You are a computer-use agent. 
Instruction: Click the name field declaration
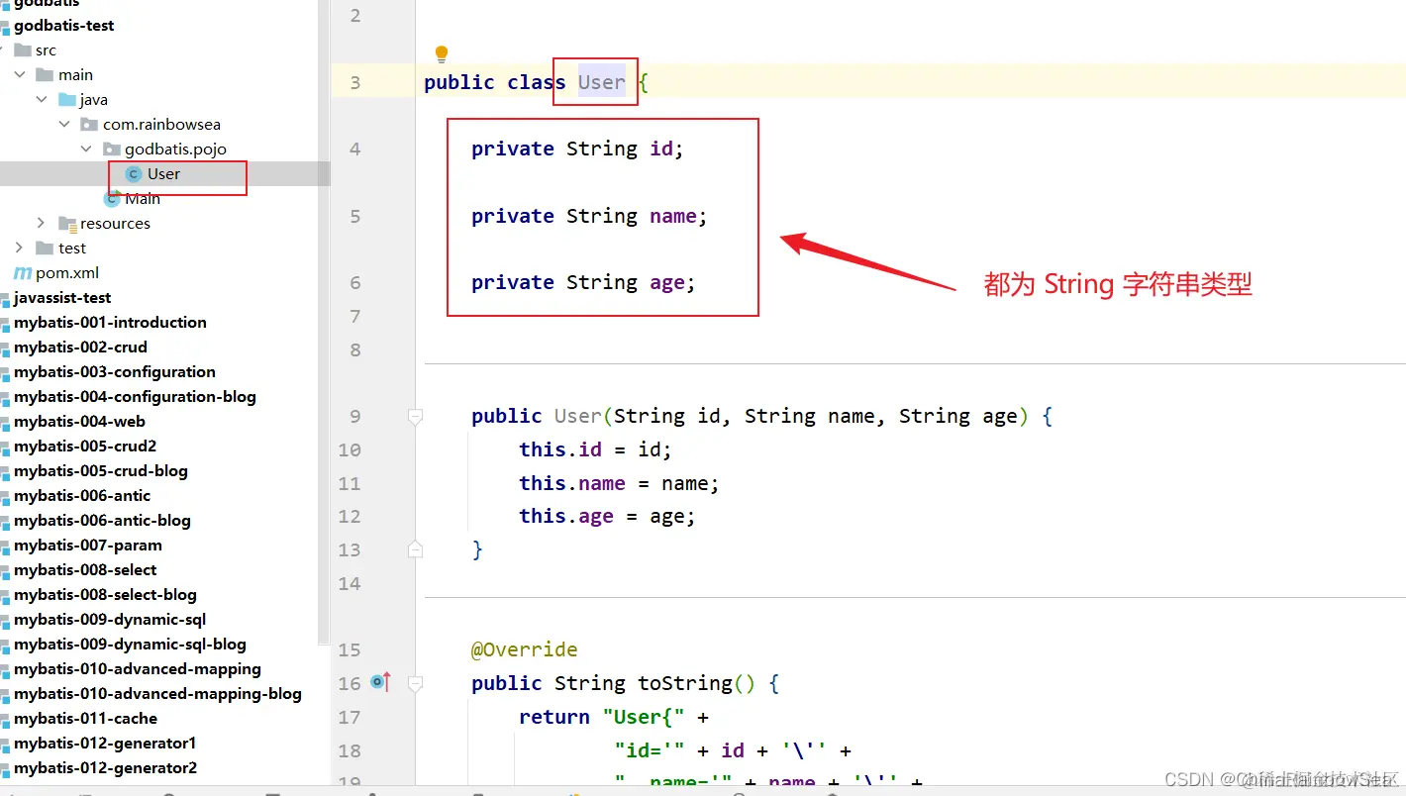tap(589, 216)
